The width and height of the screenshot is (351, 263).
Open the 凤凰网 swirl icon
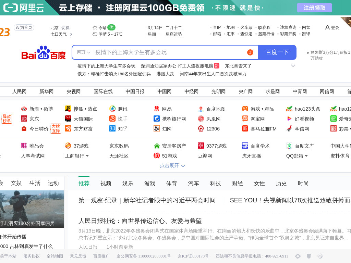coord(201,118)
